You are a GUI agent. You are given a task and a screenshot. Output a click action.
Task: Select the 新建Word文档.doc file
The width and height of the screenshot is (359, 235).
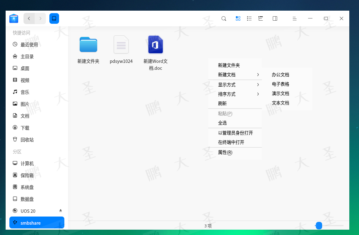(156, 45)
